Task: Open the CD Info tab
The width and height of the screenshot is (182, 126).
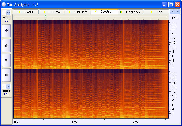Action: (52, 12)
